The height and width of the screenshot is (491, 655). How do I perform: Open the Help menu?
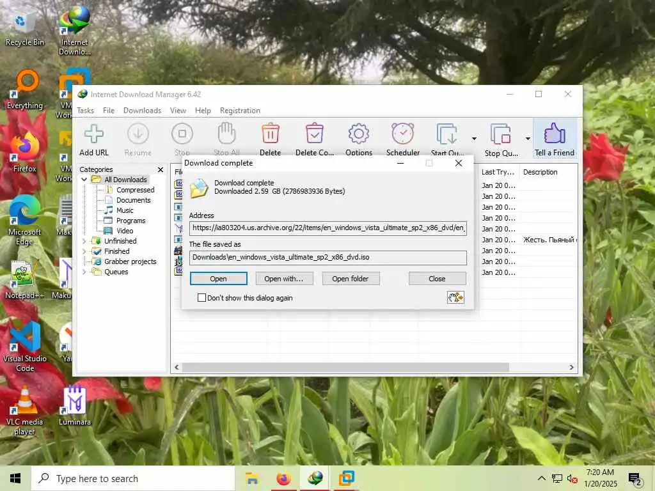click(x=203, y=110)
